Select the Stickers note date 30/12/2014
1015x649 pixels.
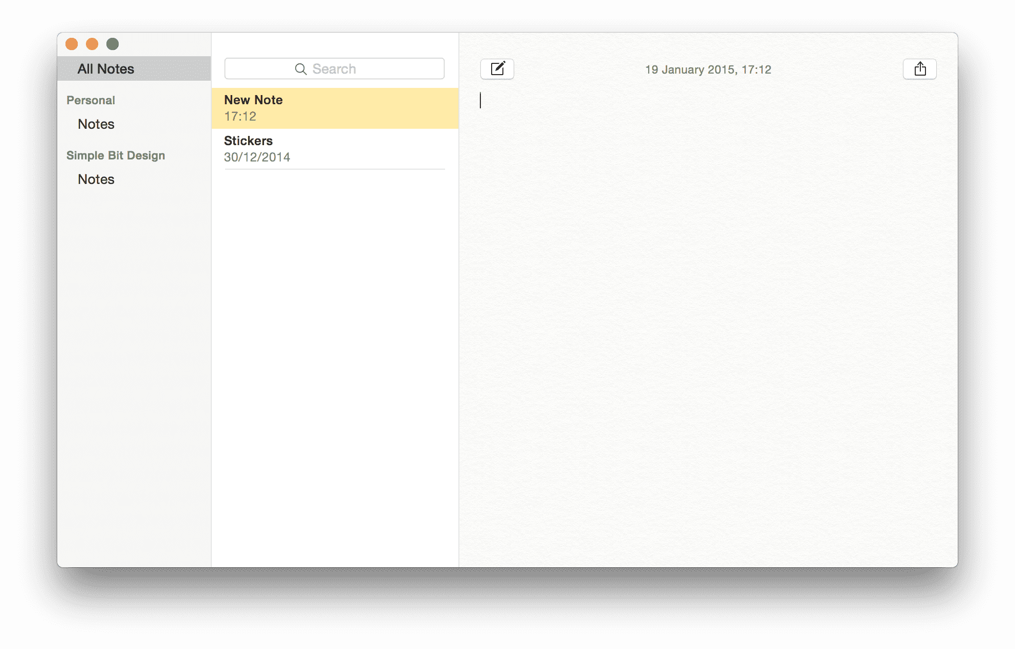pyautogui.click(x=257, y=157)
